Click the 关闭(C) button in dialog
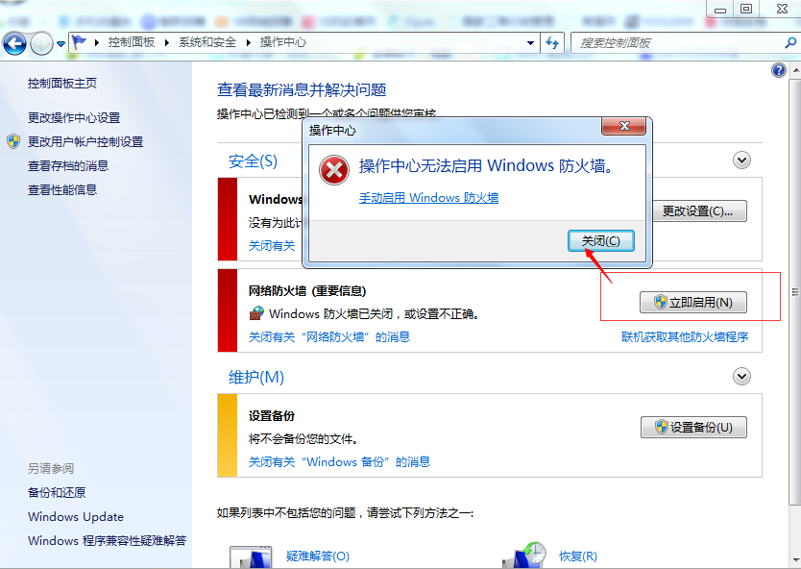This screenshot has width=801, height=569. [601, 241]
